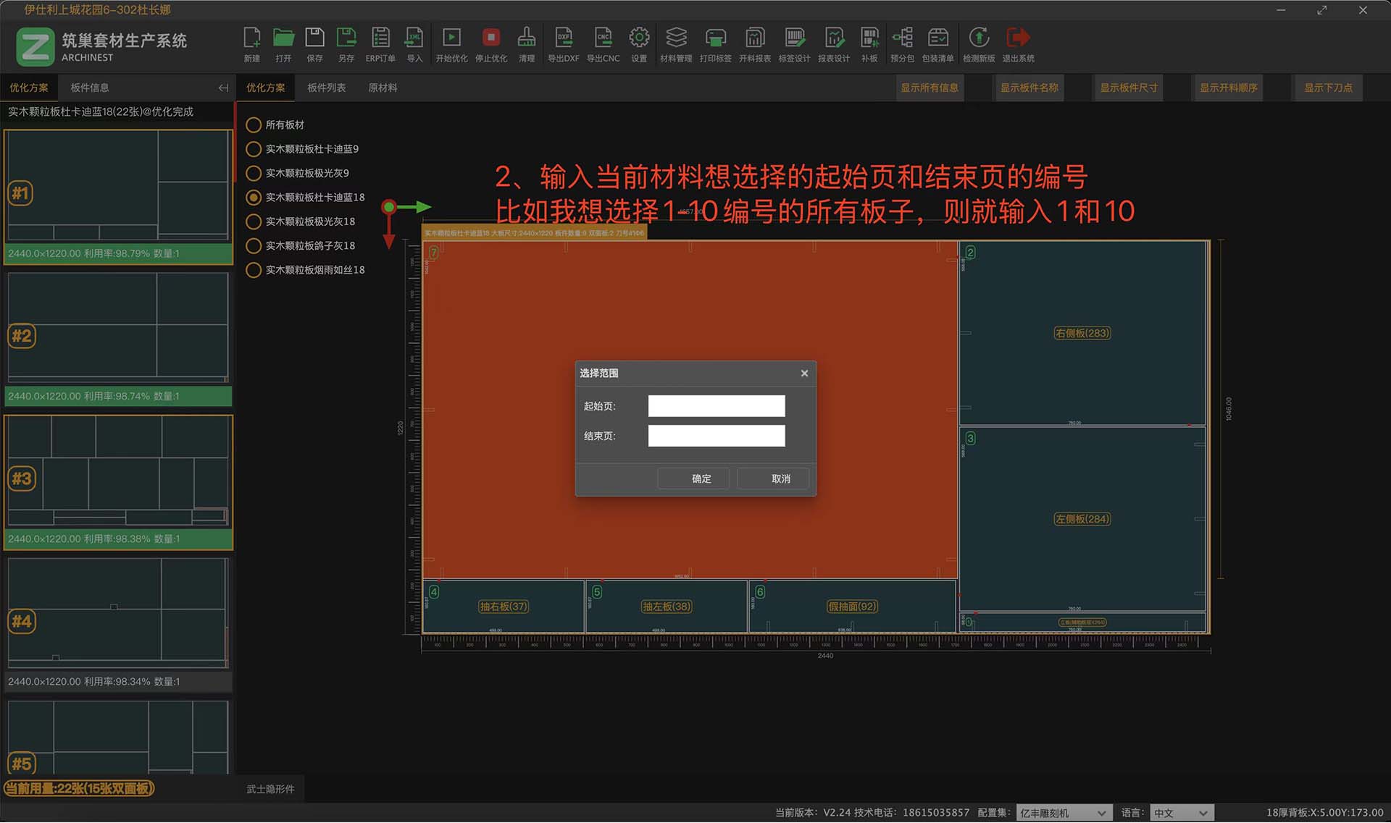This screenshot has width=1391, height=823.
Task: Expand the 语言 中文 language dropdown
Action: [x=1181, y=813]
